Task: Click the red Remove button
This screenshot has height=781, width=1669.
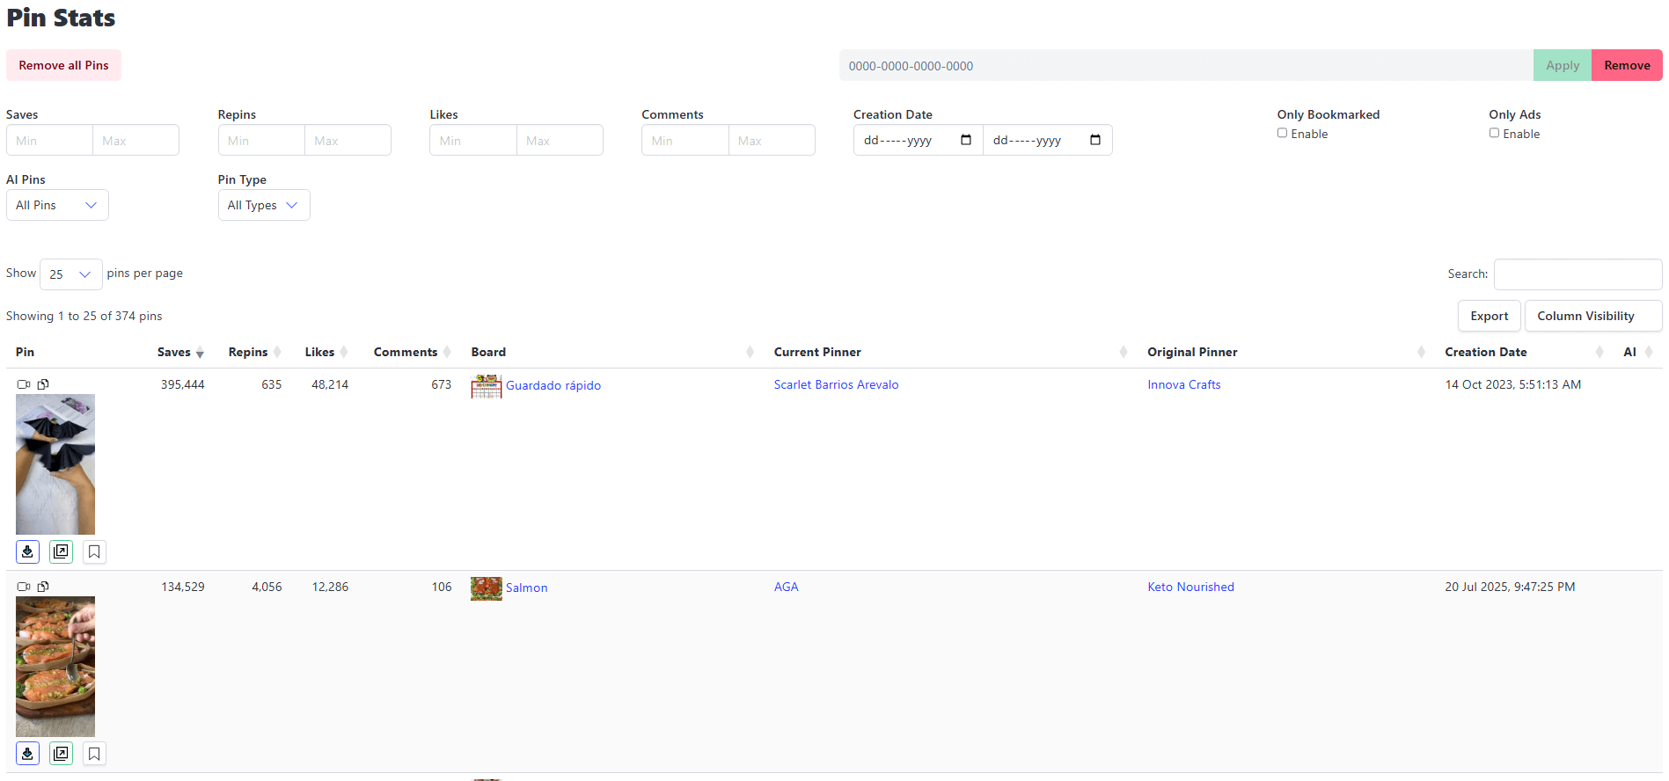Action: (x=1627, y=65)
